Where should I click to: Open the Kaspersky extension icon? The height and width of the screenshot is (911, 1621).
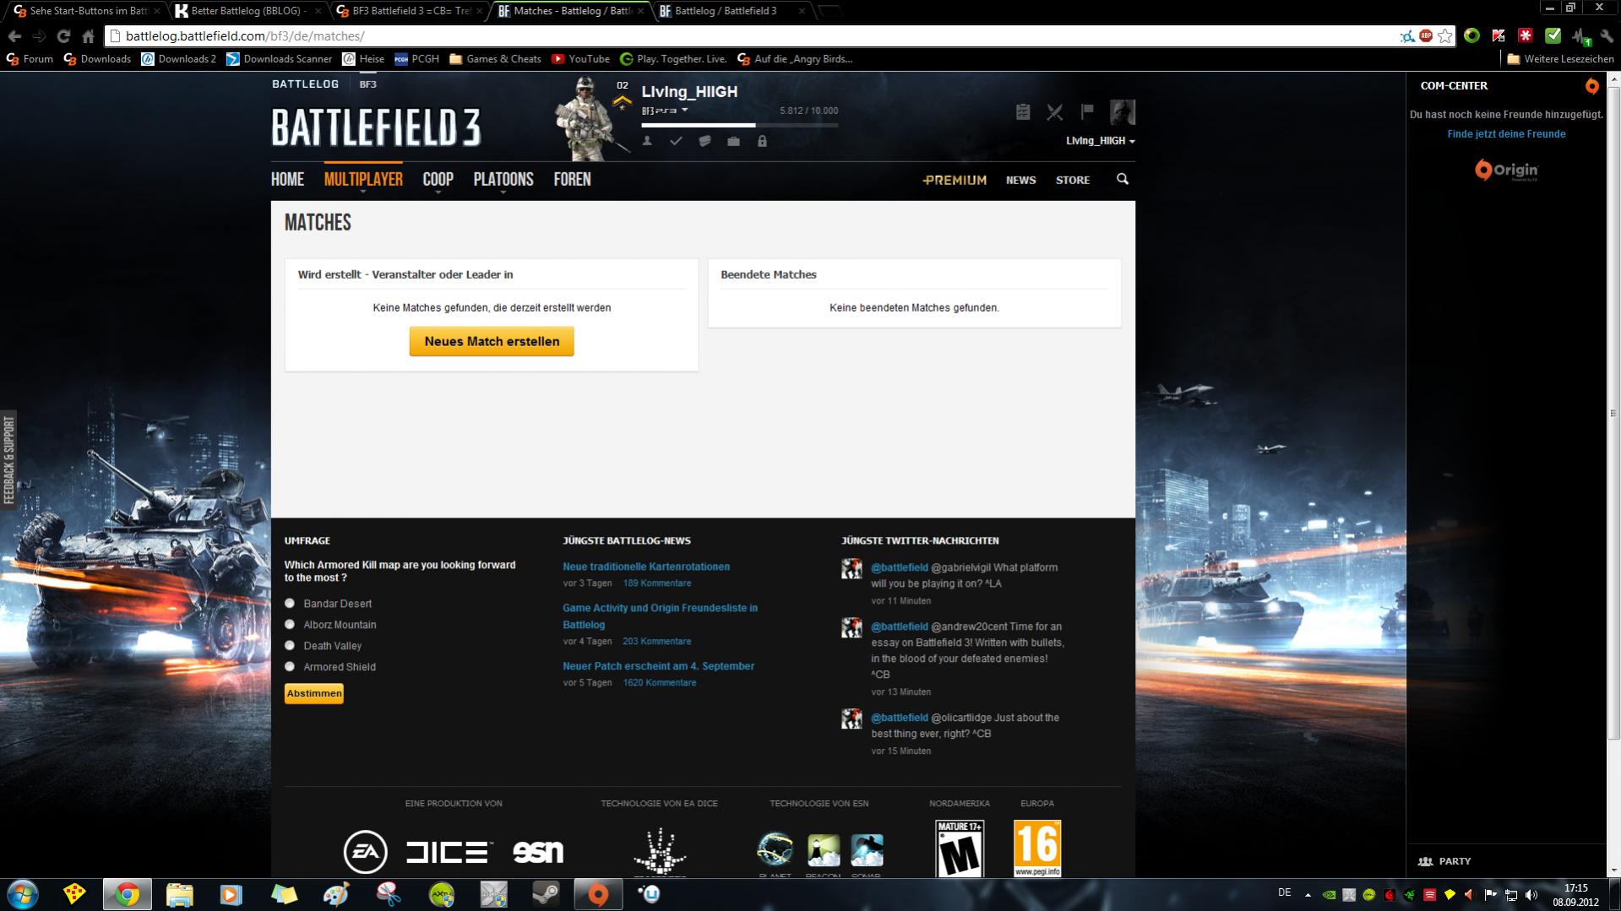click(1499, 35)
